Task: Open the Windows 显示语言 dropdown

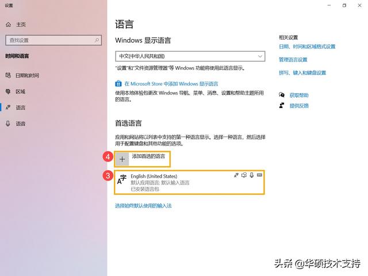Action: coord(190,56)
